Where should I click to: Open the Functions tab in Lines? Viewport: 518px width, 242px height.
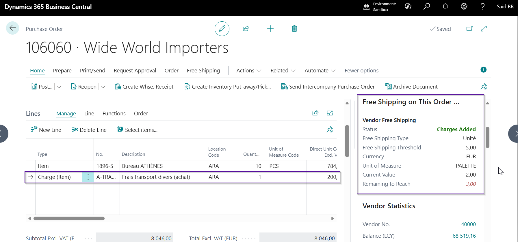pos(114,113)
